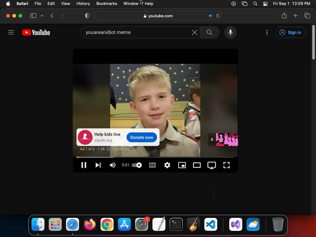Mute the tab via the address bar speaker
Image resolution: width=316 pixels, height=237 pixels.
(x=211, y=16)
